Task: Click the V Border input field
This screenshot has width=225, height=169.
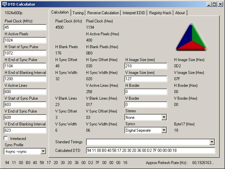Action: click(x=146, y=105)
